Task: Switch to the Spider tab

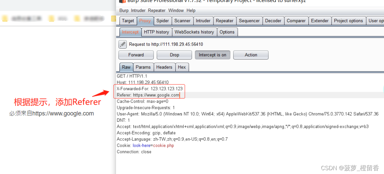Action: (163, 21)
